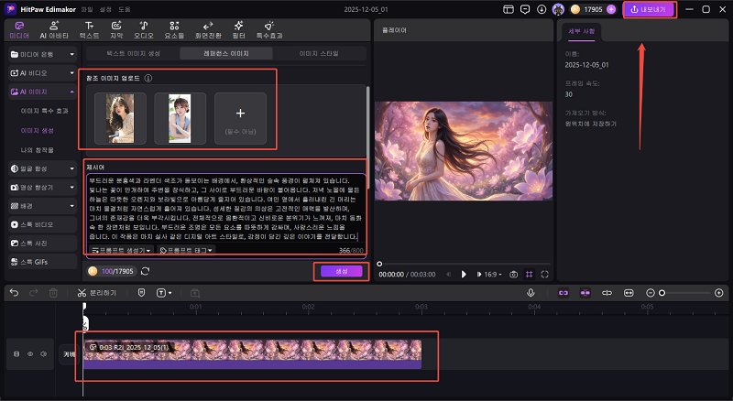The image size is (733, 401).
Task: Open the 요소들 elements tool
Action: tap(174, 30)
